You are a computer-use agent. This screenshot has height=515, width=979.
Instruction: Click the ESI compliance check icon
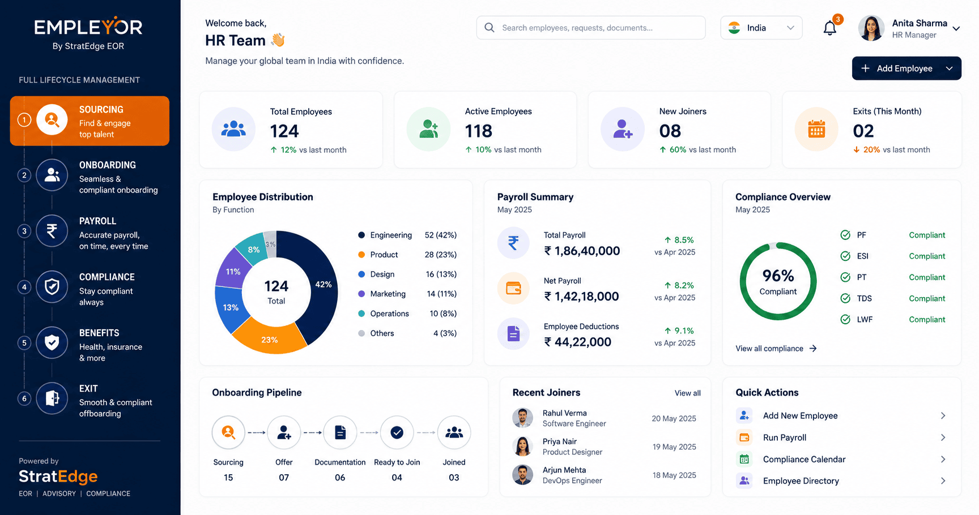[x=845, y=256]
